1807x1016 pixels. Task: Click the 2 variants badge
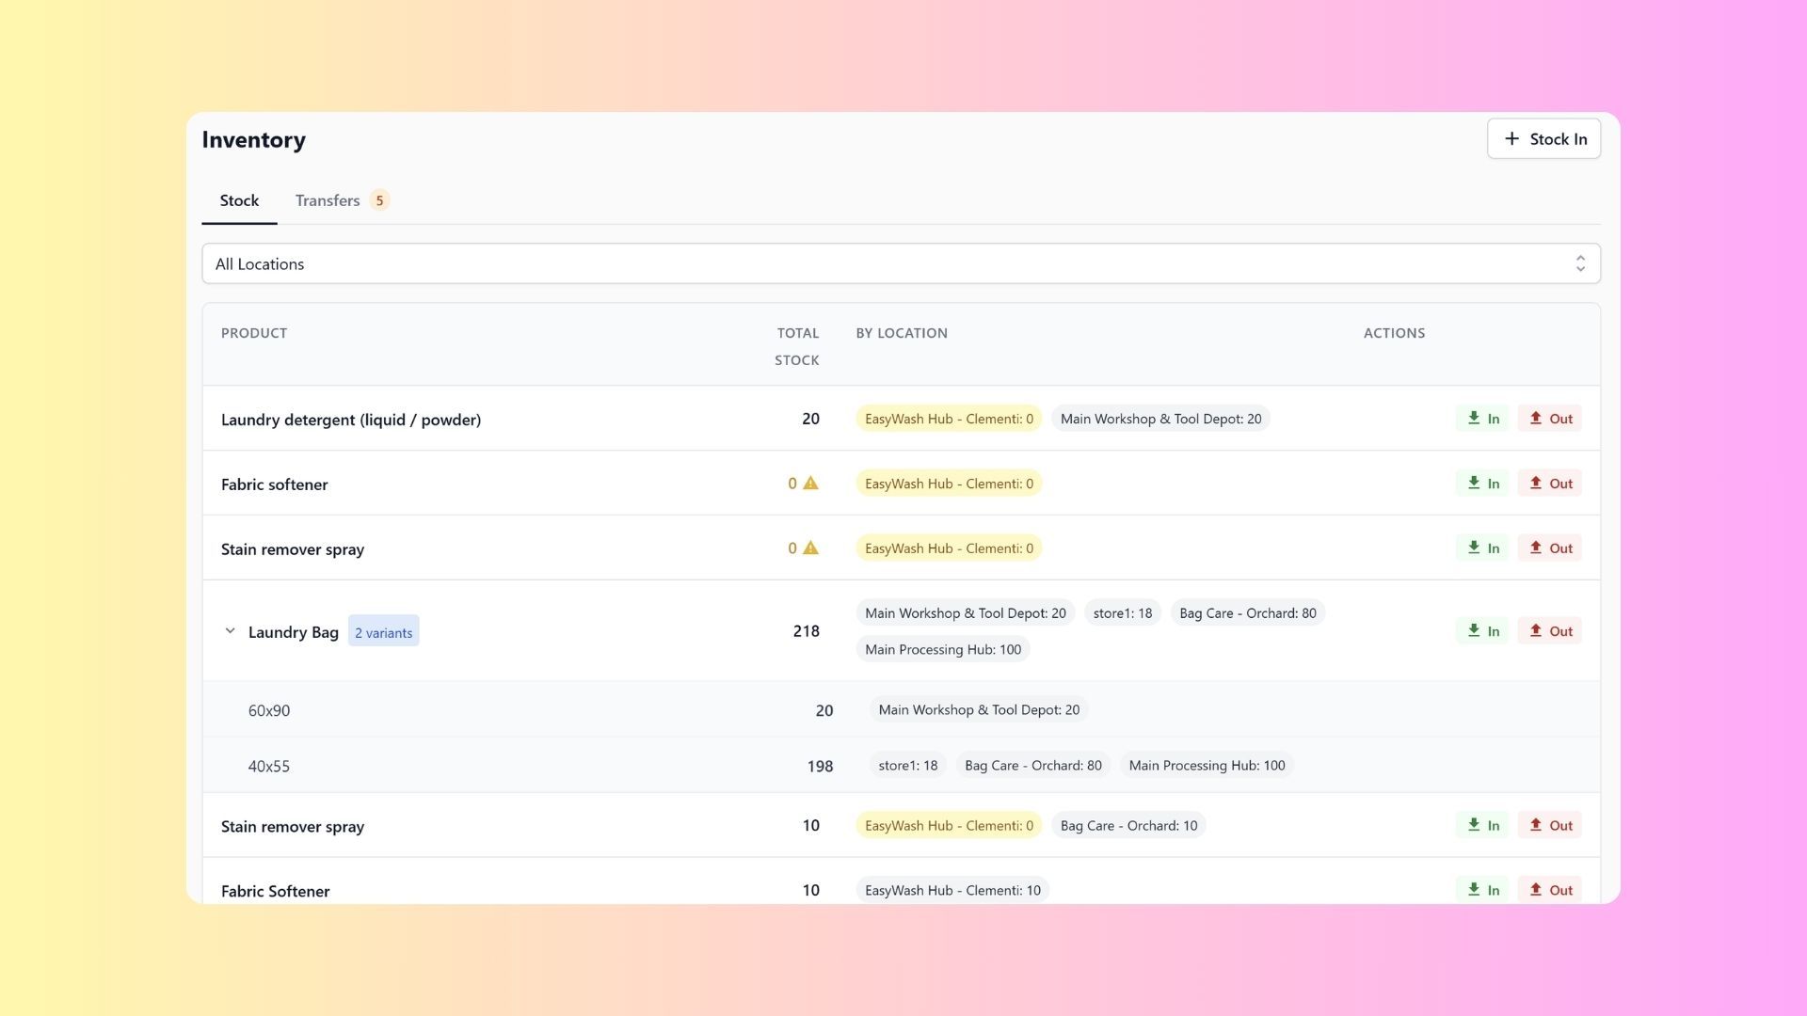pos(383,632)
